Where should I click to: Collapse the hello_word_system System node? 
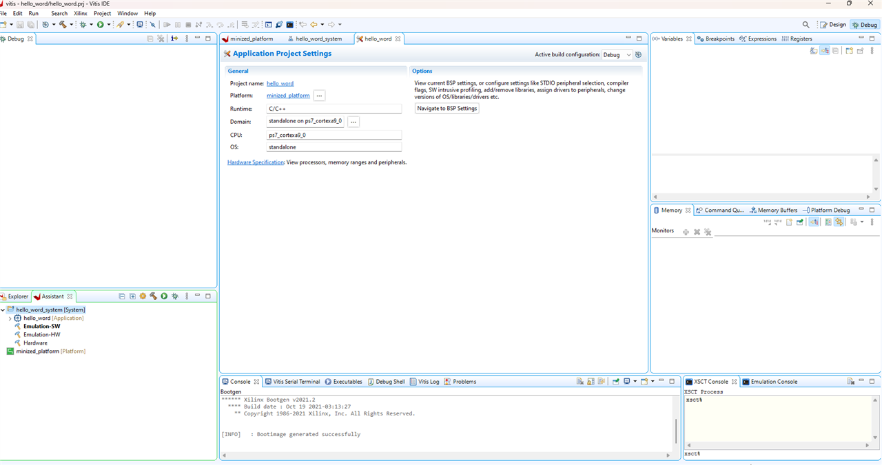point(3,310)
